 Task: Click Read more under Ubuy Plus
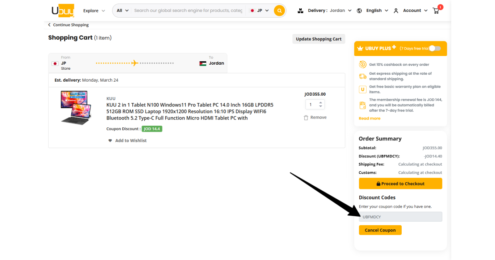pos(369,118)
